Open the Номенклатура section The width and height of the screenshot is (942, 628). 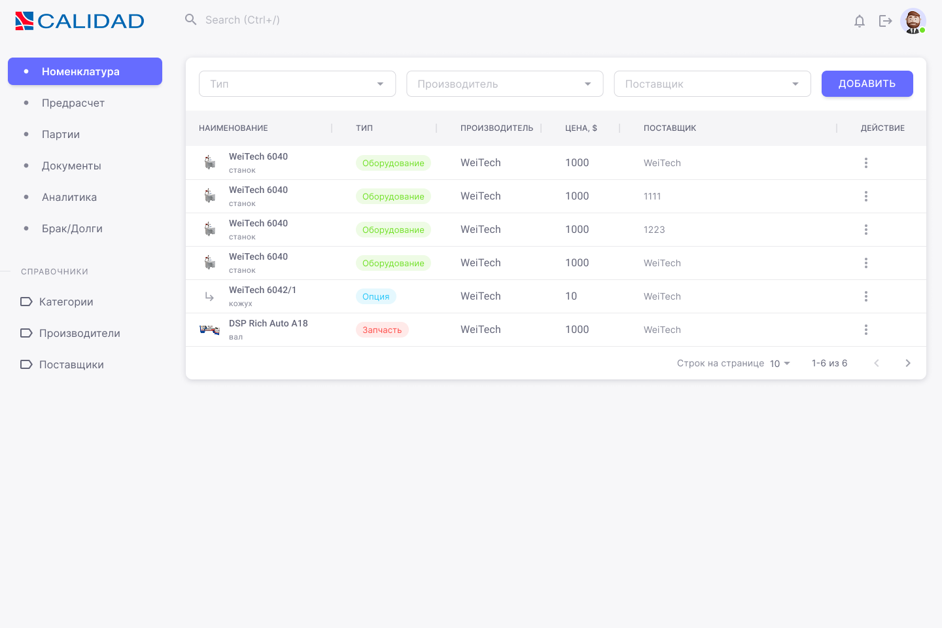85,71
